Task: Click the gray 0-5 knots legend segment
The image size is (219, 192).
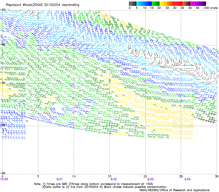Action: 133,4
